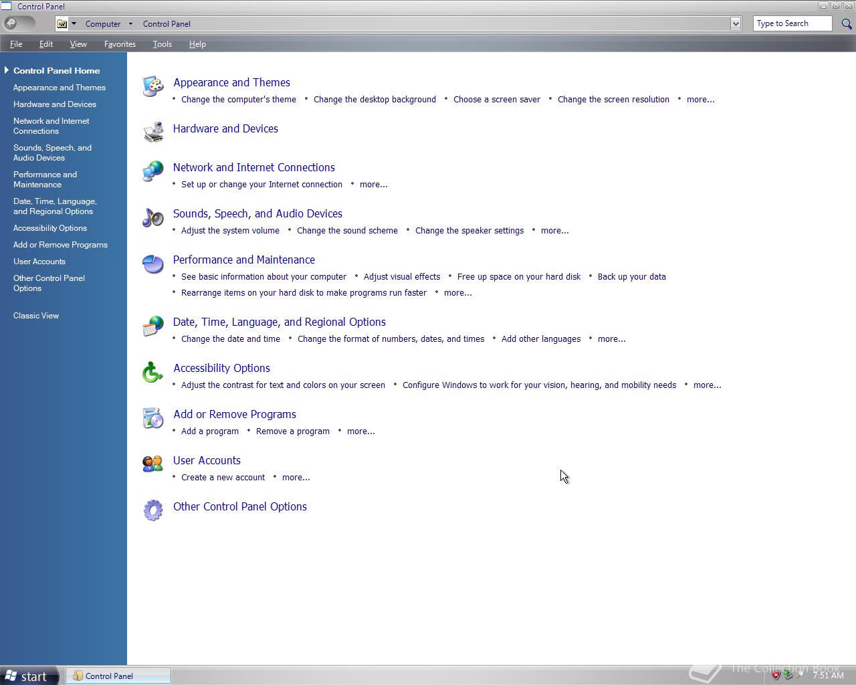
Task: Open the Favorites menu
Action: [120, 44]
